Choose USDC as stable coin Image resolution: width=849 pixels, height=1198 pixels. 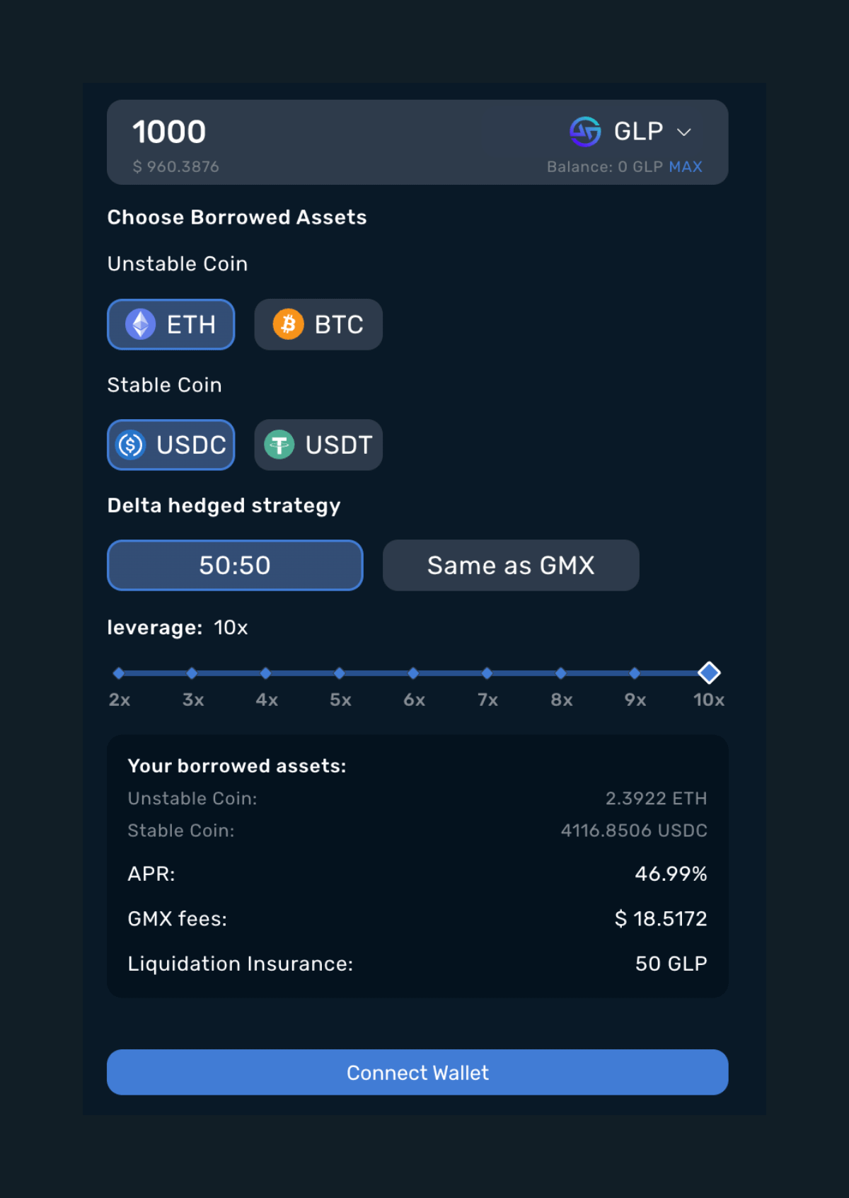171,445
